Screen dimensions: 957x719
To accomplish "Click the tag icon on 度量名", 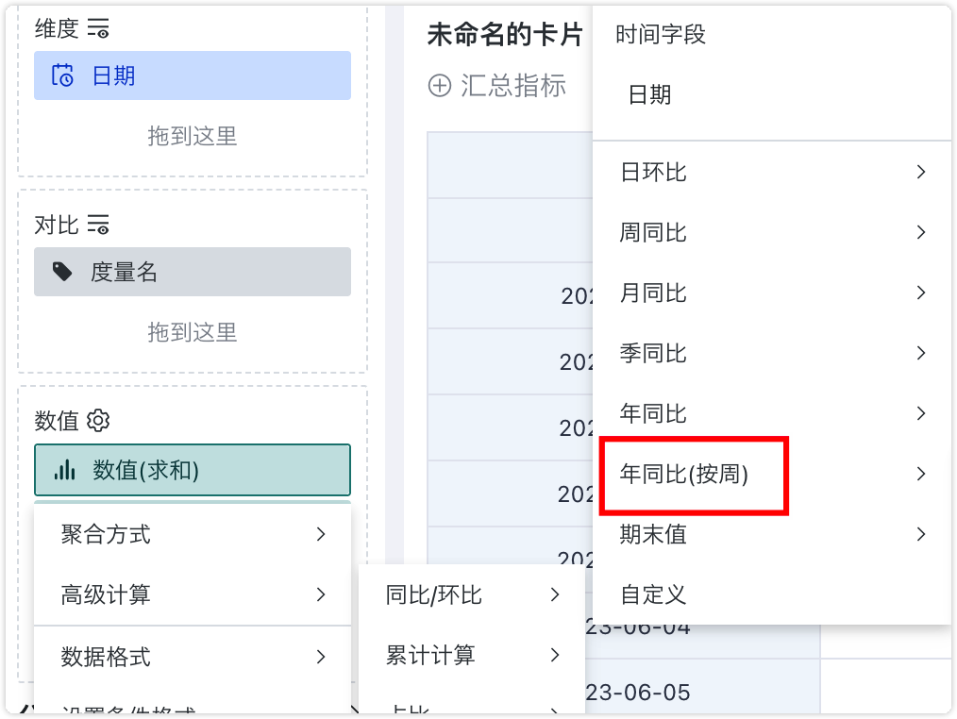I will [64, 272].
